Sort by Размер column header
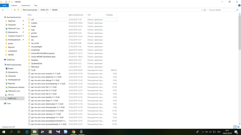 111,15
